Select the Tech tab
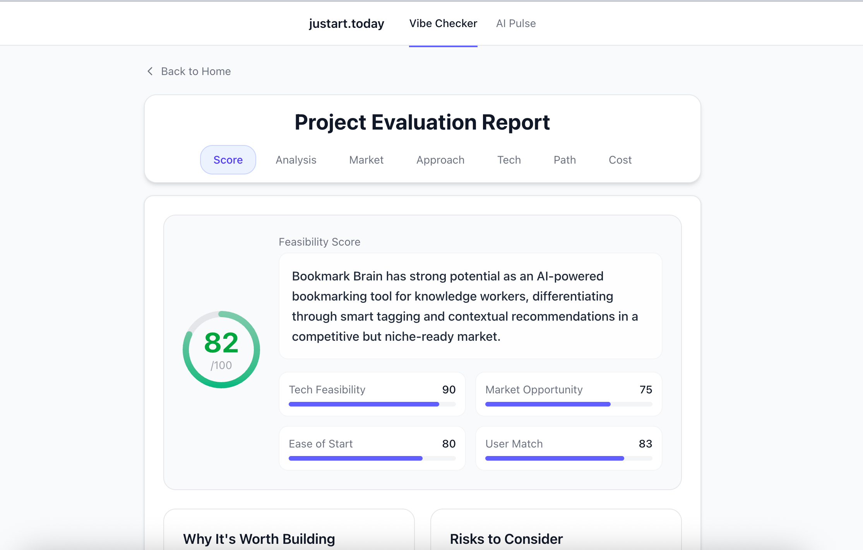This screenshot has width=863, height=550. click(509, 160)
